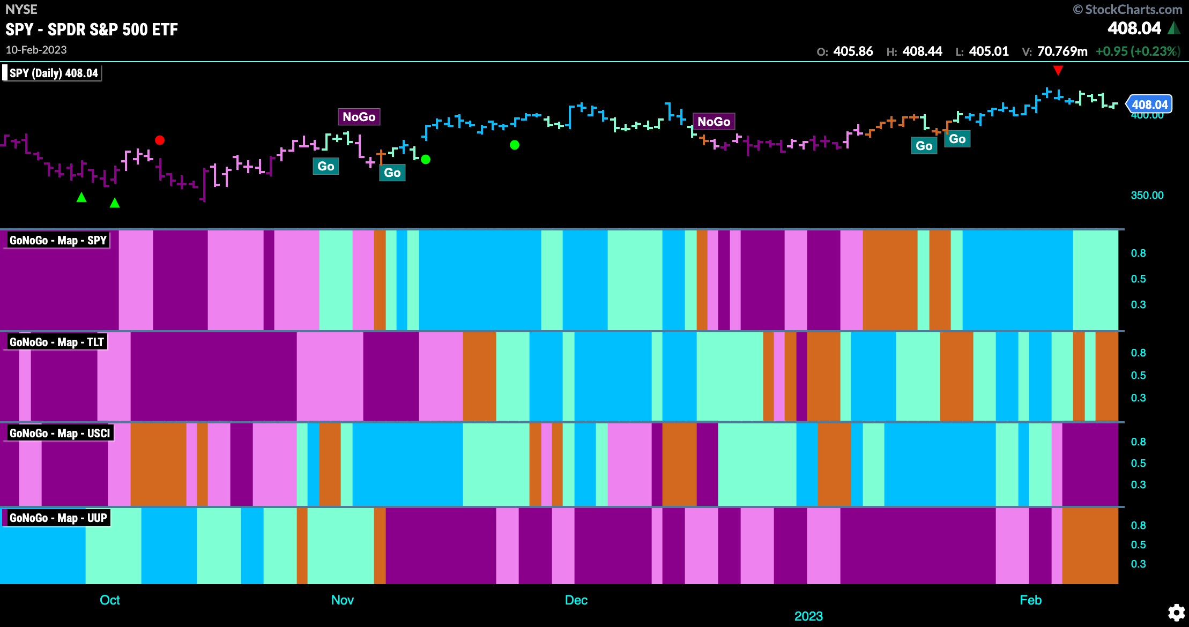
Task: Click the Open value 405.86
Action: pyautogui.click(x=853, y=51)
